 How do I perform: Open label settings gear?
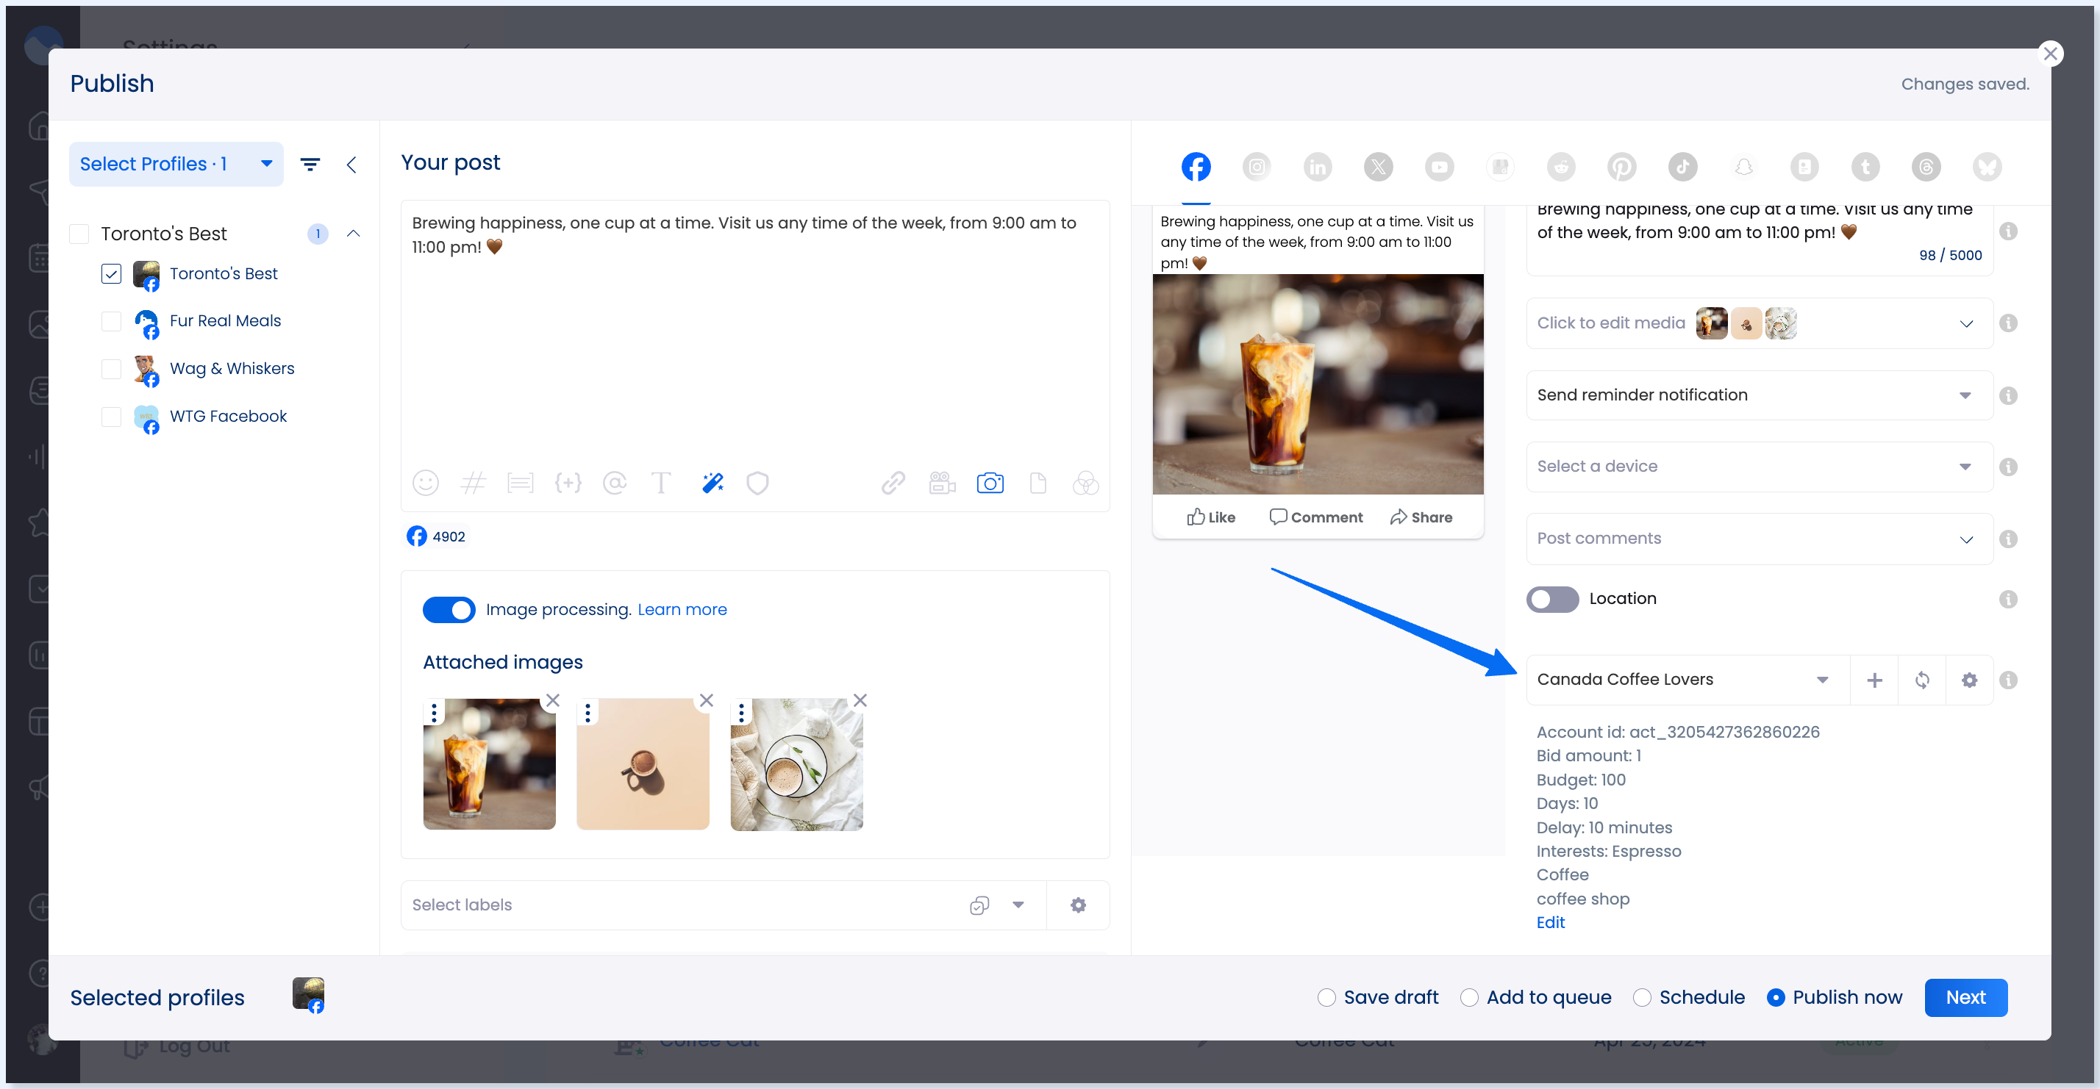(x=1078, y=905)
